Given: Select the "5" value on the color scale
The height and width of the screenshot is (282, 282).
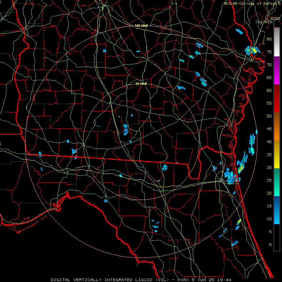Looking at the screenshot, I should (270, 232).
